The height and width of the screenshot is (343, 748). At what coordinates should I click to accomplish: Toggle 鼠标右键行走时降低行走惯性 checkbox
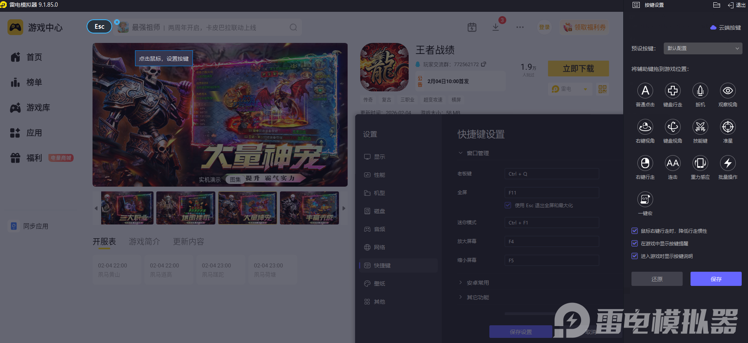click(x=635, y=231)
